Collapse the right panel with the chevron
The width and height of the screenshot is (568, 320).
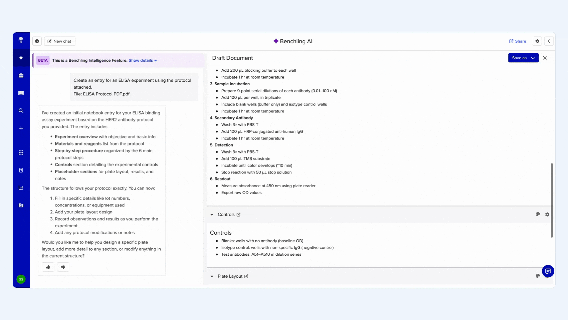549,41
